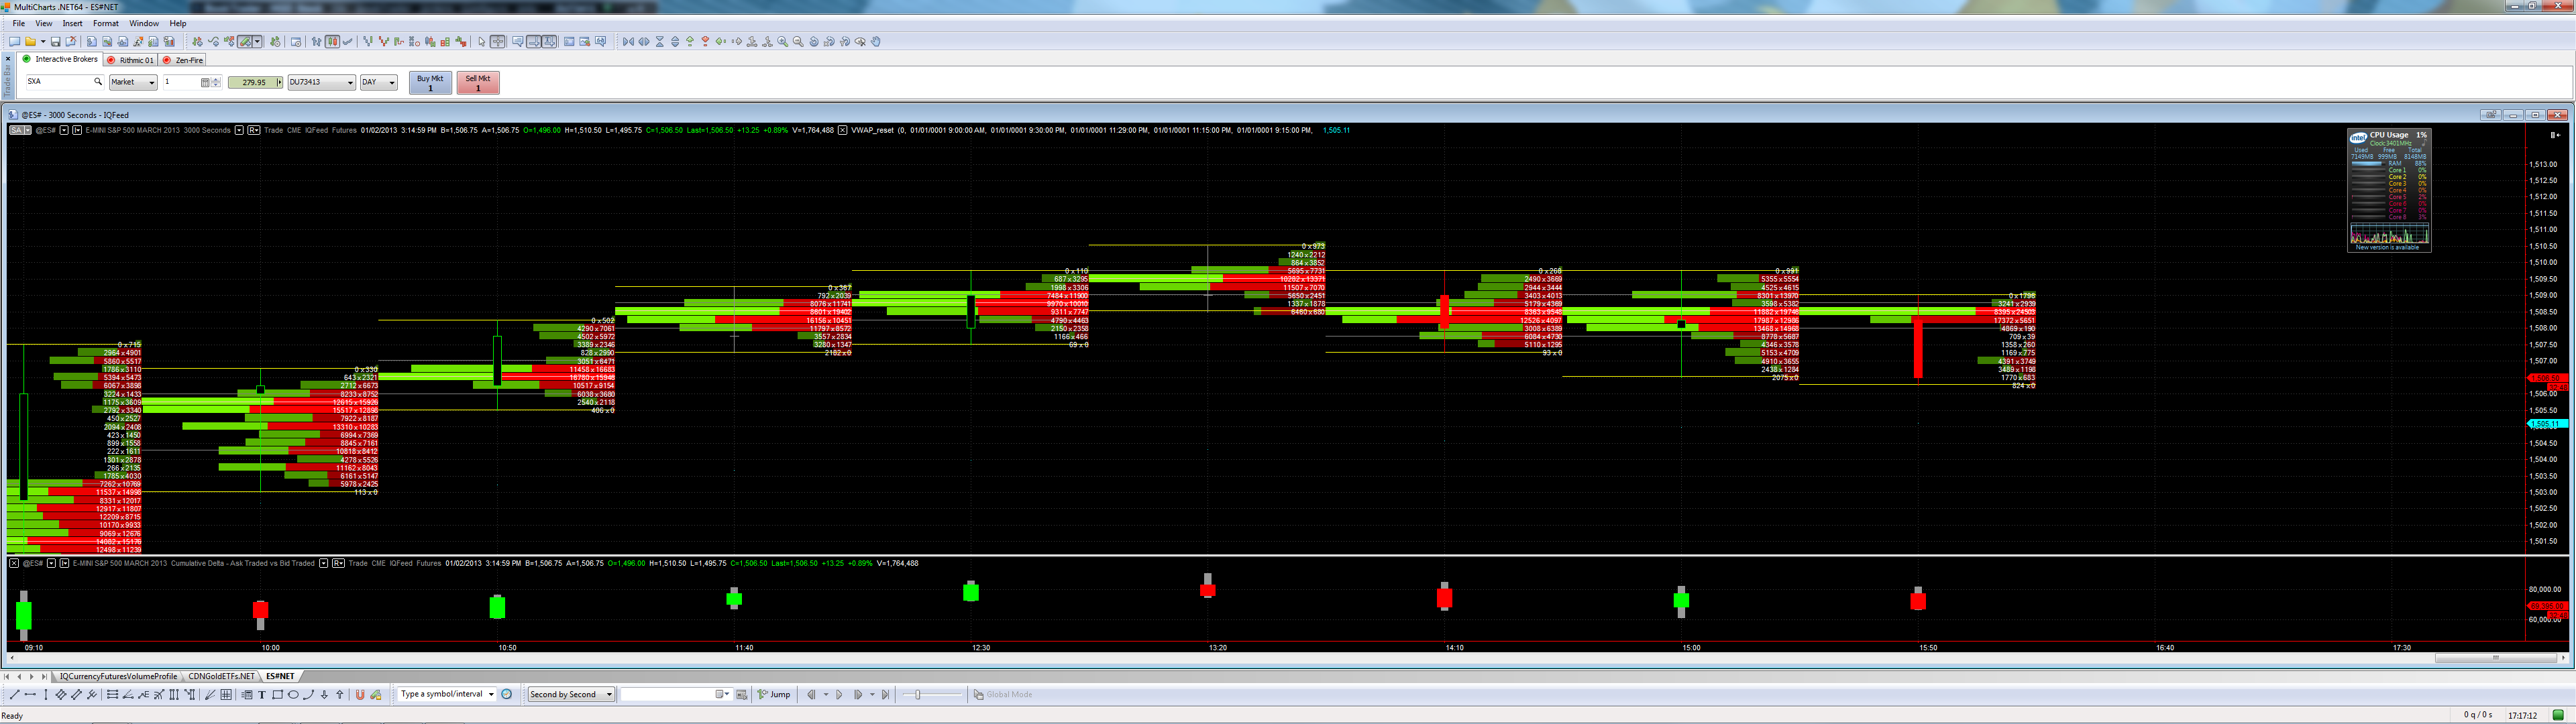Viewport: 2576px width, 724px height.
Task: Select the rectangle drawing tool
Action: (x=278, y=695)
